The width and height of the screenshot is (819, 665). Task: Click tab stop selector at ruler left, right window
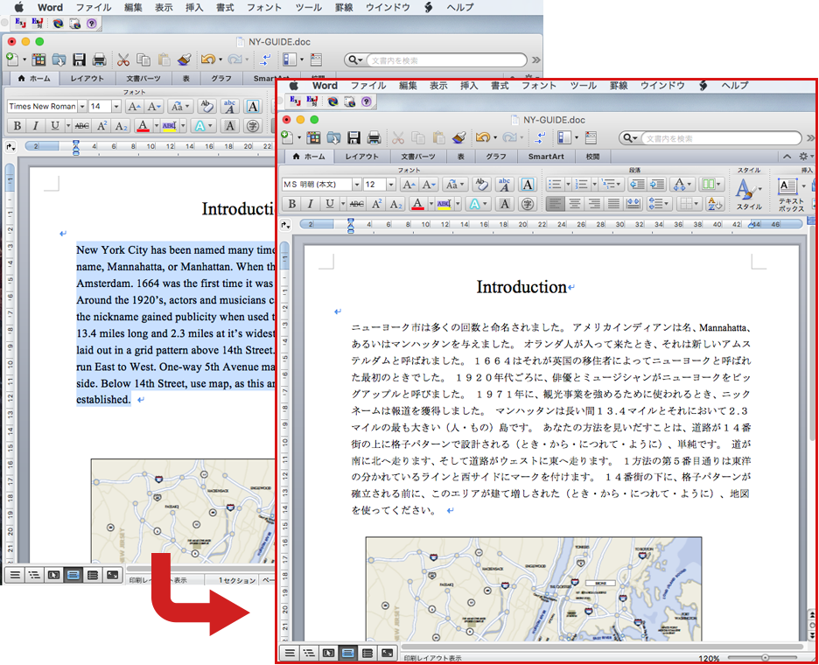(285, 225)
